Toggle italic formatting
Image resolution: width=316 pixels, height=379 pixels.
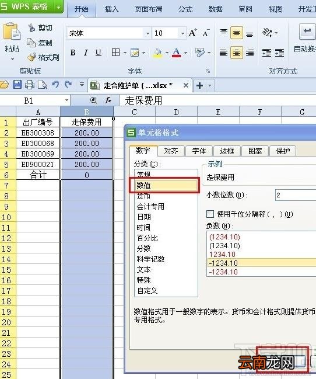tap(86, 53)
